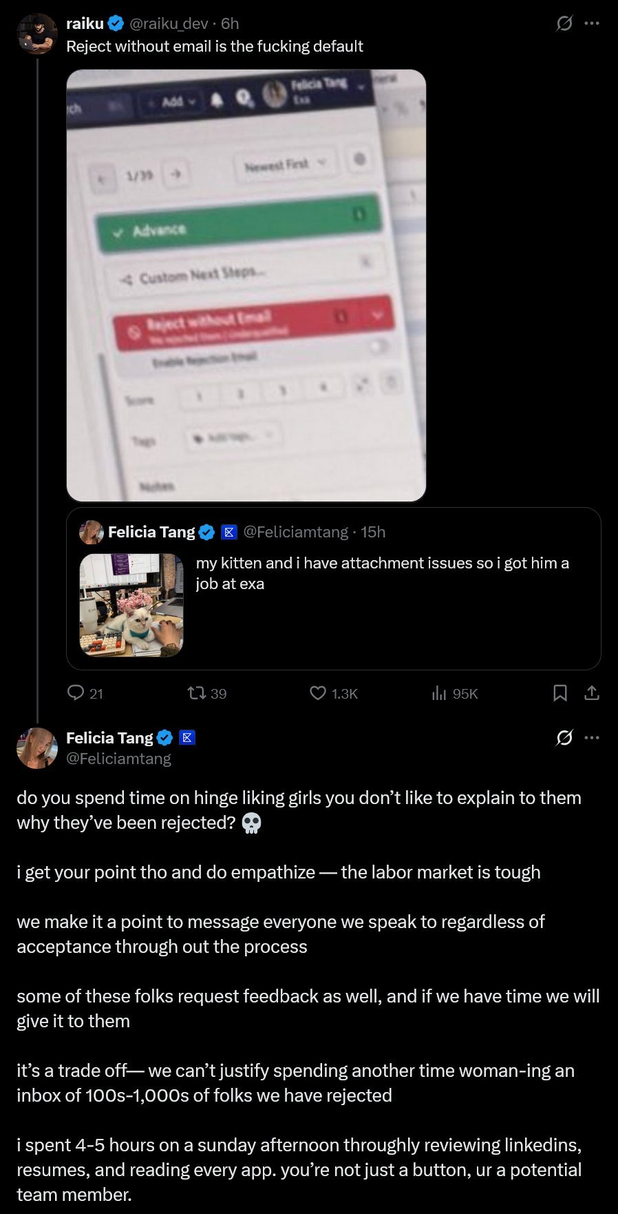Open raiku's profile picture
This screenshot has width=618, height=1214.
36,34
